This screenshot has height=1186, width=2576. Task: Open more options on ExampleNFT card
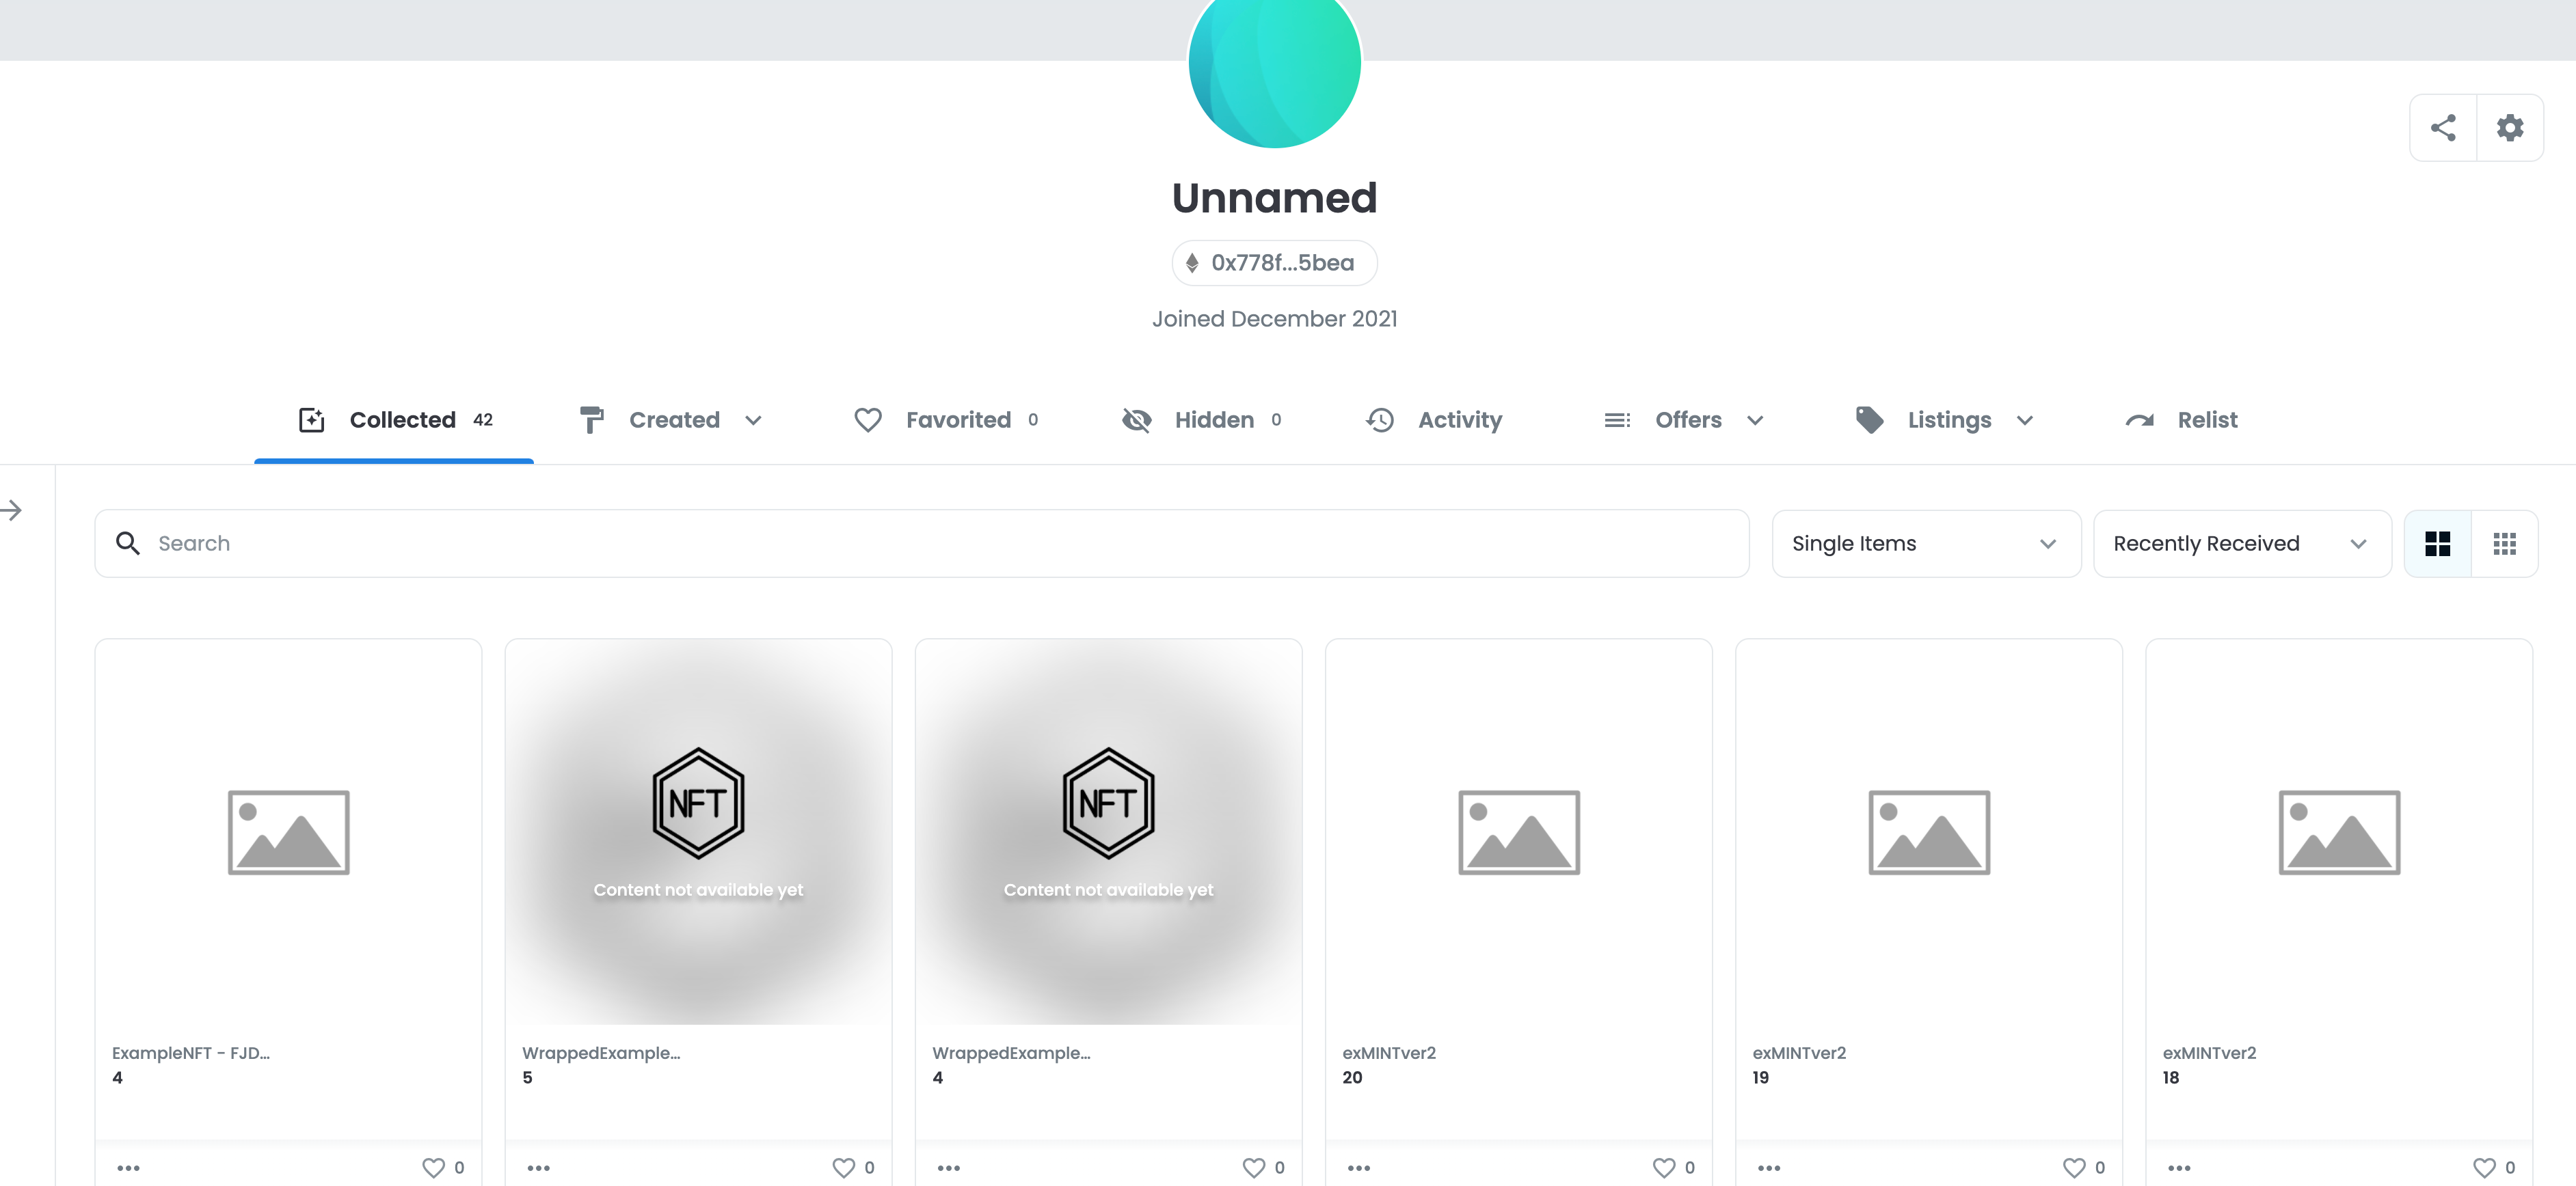[128, 1167]
